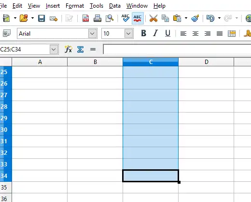Viewport: 251px width, 202px height.
Task: Open the font name dropdown
Action: (93, 34)
